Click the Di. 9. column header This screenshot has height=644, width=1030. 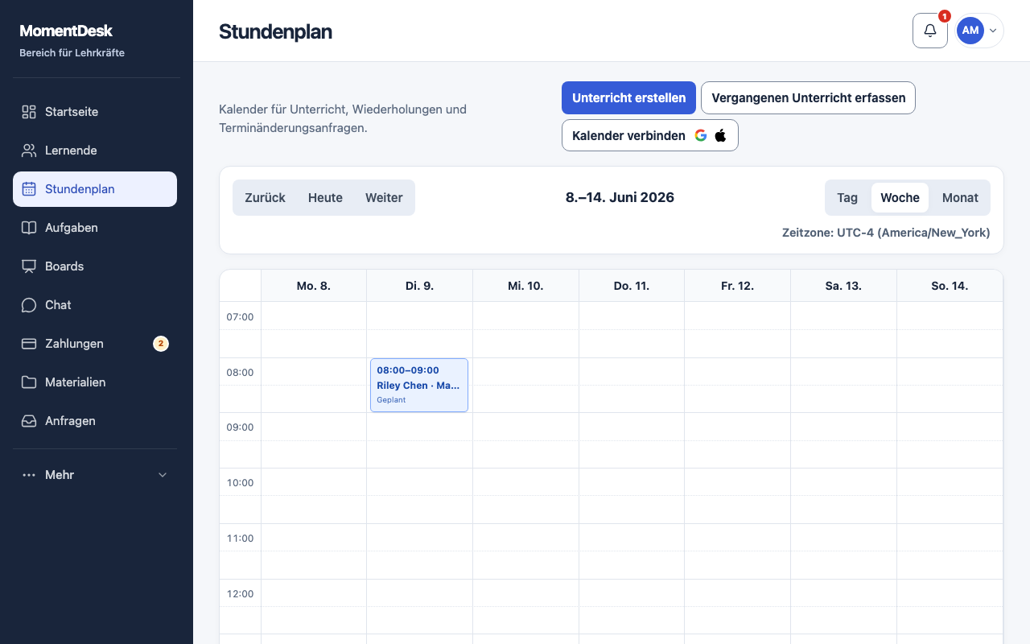[x=419, y=286]
